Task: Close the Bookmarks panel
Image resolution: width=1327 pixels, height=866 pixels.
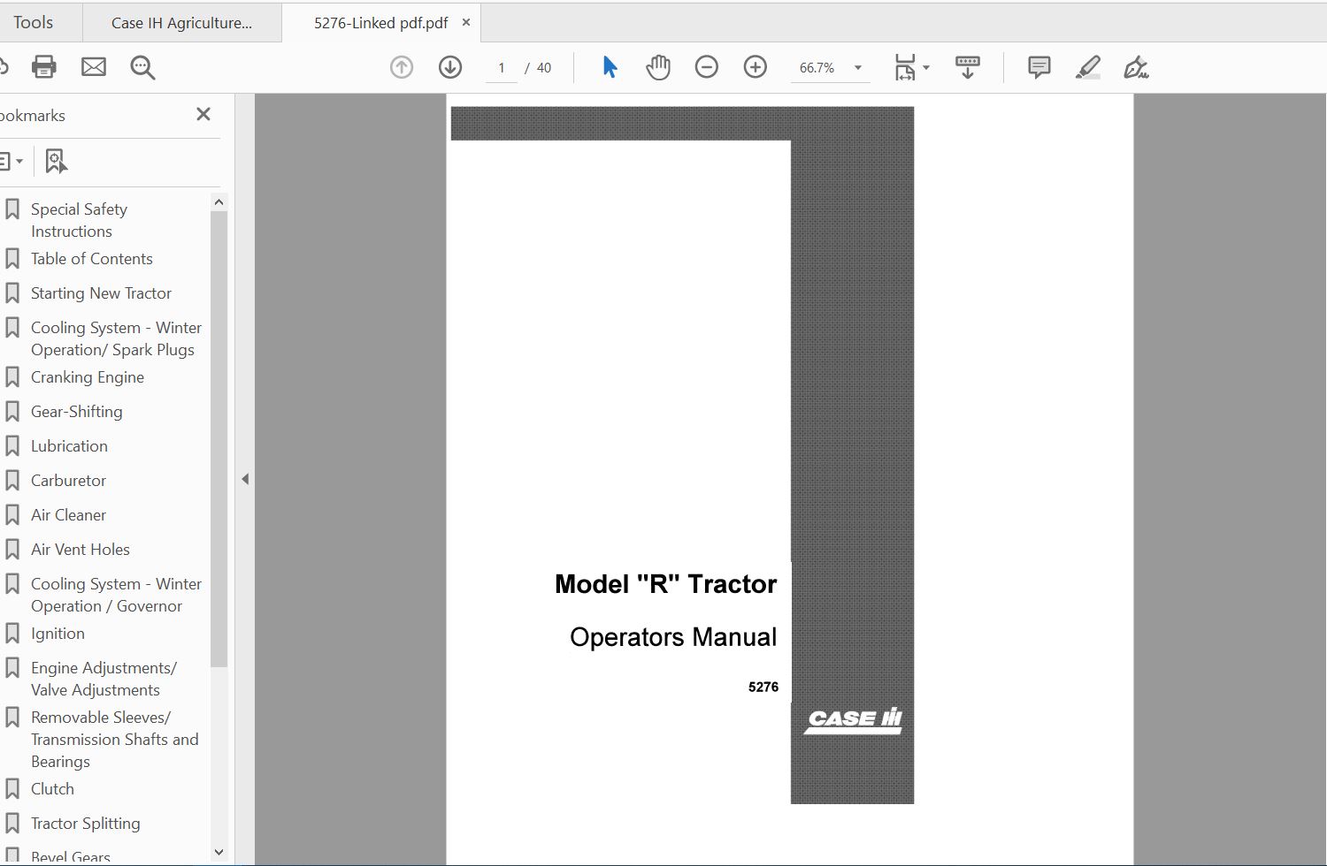Action: pyautogui.click(x=203, y=114)
